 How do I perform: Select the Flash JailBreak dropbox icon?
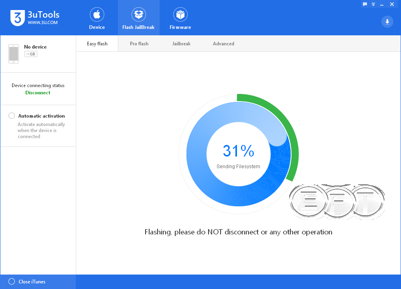(x=139, y=14)
